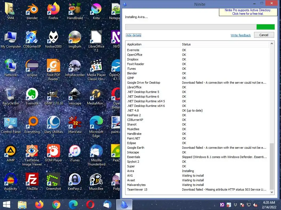This screenshot has width=281, height=210.
Task: Open the VM4 folder icon
Action: tap(11, 11)
